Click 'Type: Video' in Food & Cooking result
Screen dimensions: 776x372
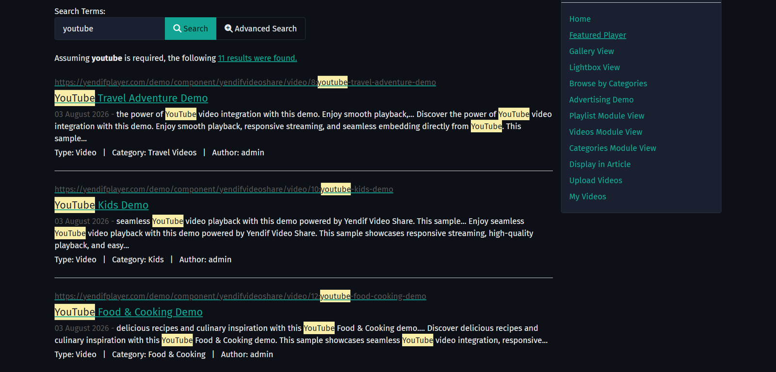click(76, 355)
